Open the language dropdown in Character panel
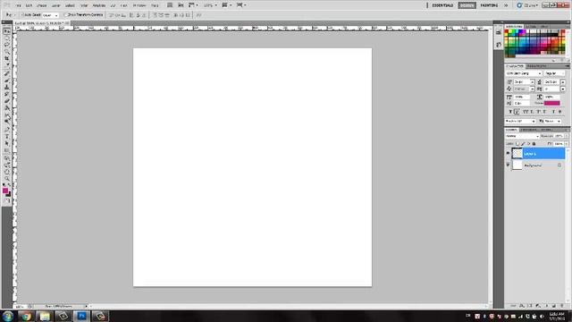This screenshot has width=572, height=322. pyautogui.click(x=520, y=121)
